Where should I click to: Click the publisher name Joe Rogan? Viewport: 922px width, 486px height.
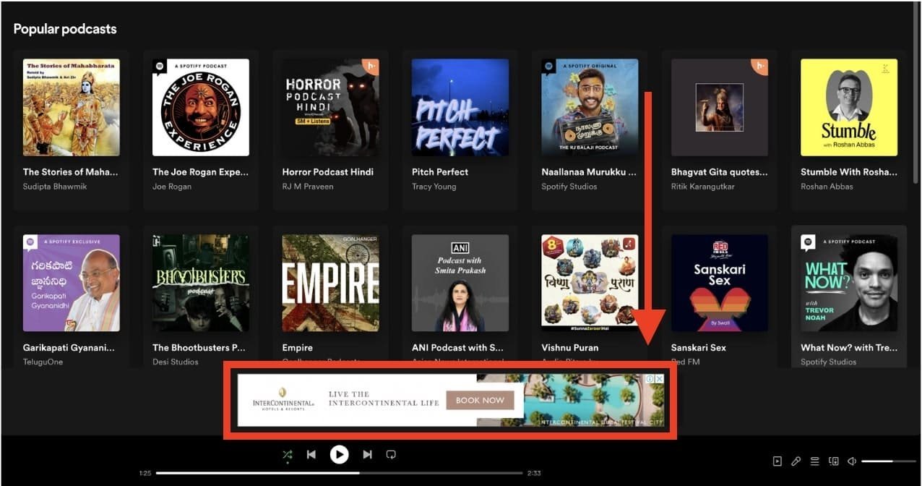(x=172, y=187)
